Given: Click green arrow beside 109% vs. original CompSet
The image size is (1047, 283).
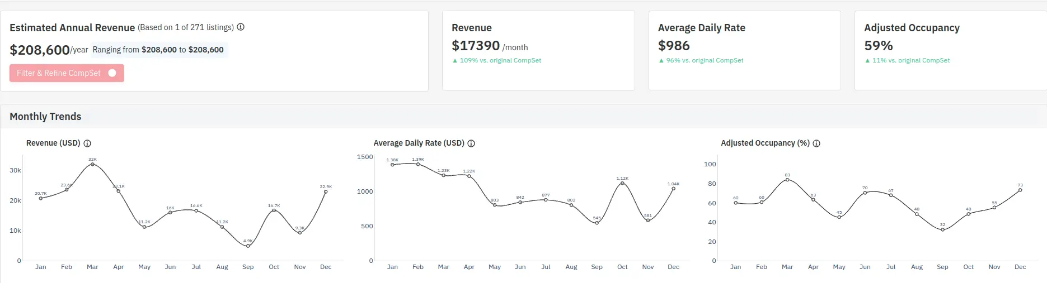Looking at the screenshot, I should [x=455, y=61].
